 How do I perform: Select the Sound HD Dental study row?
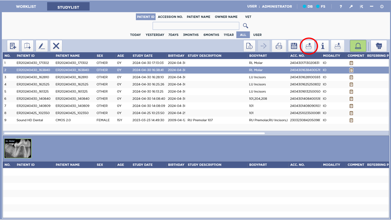tap(30, 120)
